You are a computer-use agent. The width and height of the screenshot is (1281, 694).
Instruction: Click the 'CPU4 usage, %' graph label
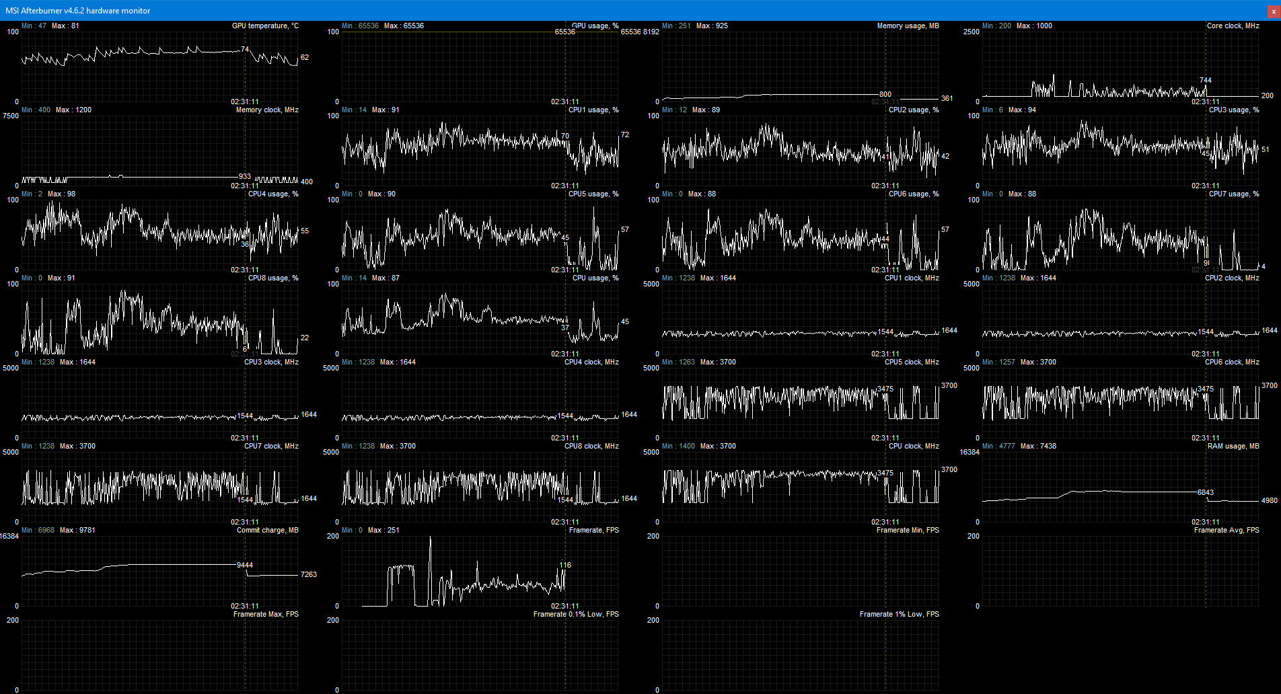pos(273,194)
